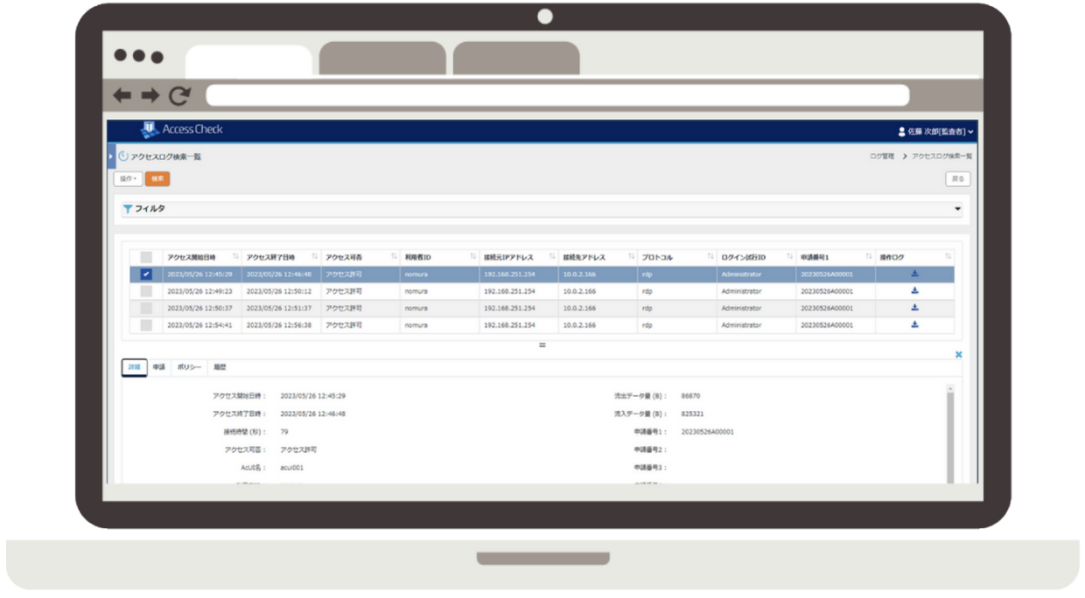The width and height of the screenshot is (1085, 598).
Task: Click the orange 検索 button
Action: 157,178
